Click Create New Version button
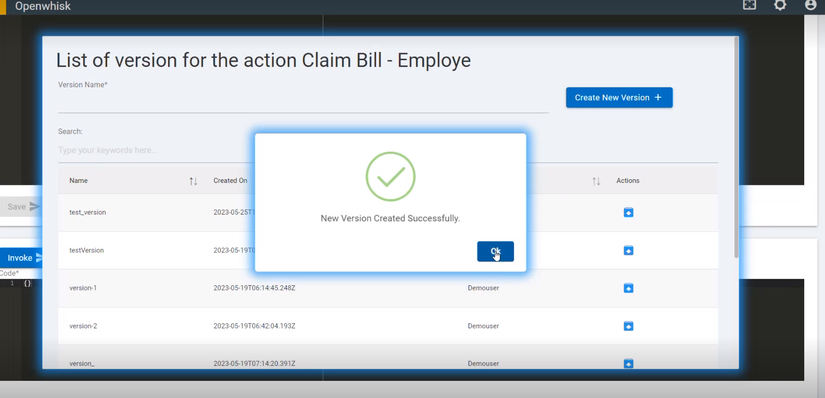This screenshot has width=825, height=398. click(x=619, y=98)
